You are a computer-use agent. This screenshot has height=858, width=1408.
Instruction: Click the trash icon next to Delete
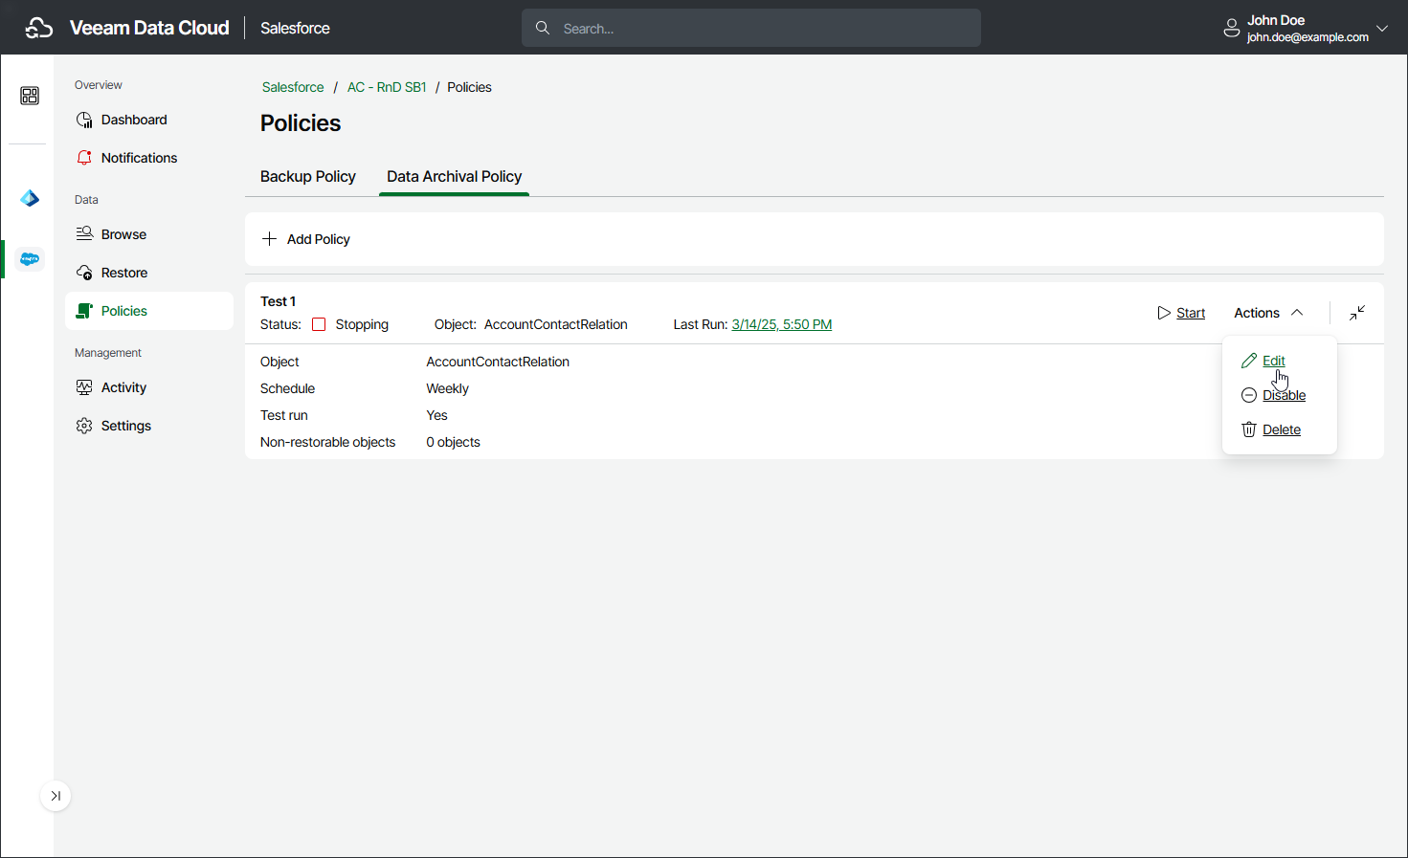pos(1249,429)
